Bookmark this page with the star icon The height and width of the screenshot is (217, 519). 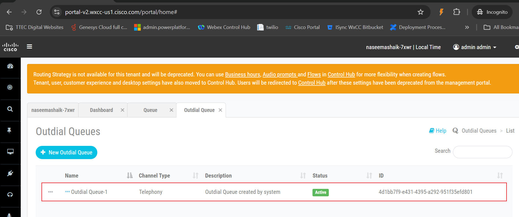pyautogui.click(x=421, y=12)
